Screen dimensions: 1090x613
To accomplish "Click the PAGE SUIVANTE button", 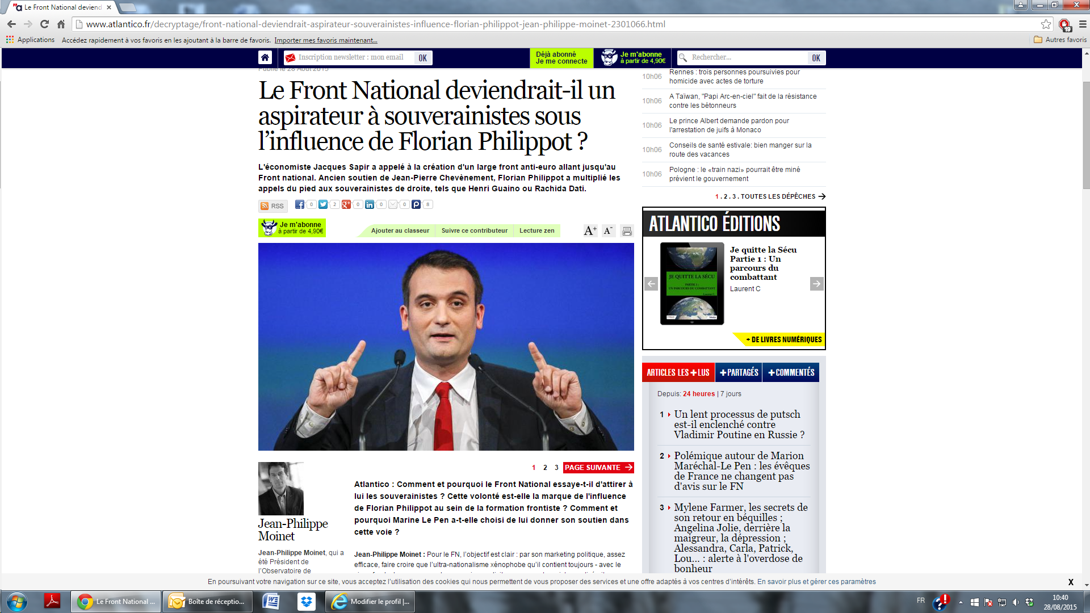I will click(x=598, y=468).
